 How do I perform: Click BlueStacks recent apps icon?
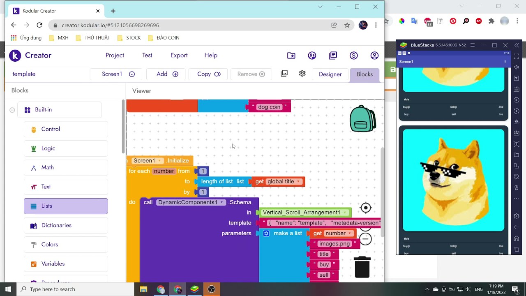tap(517, 249)
